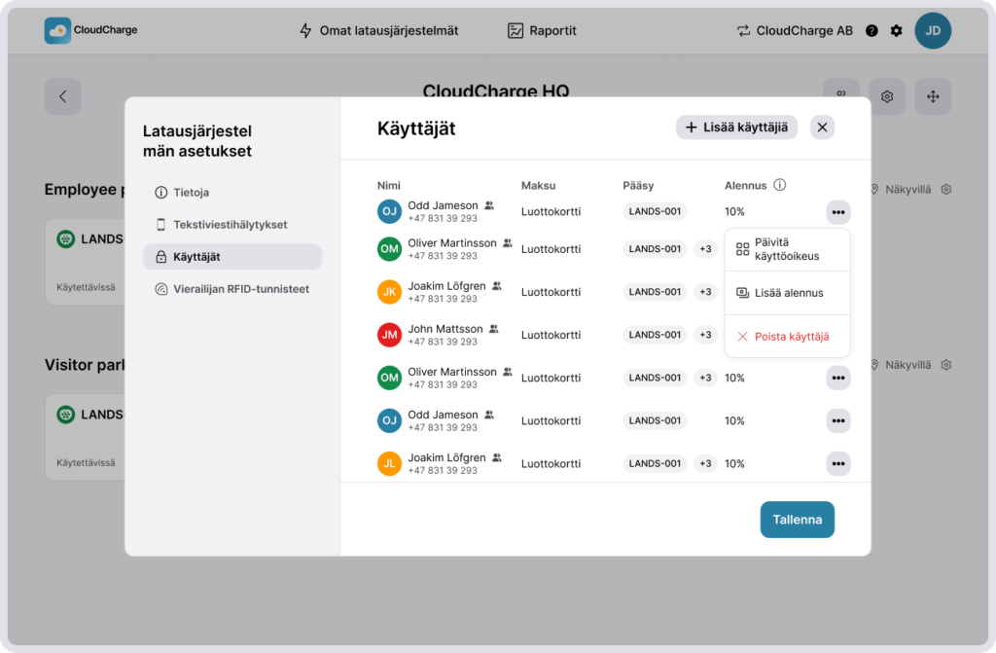996x653 pixels.
Task: Click the Alennus info icon
Action: 780,185
